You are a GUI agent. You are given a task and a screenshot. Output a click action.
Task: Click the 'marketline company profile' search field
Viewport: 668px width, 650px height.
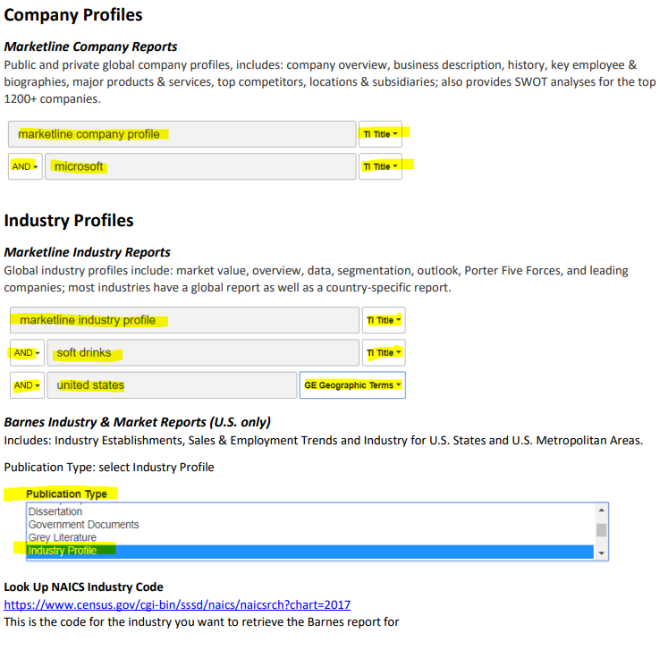coord(182,134)
